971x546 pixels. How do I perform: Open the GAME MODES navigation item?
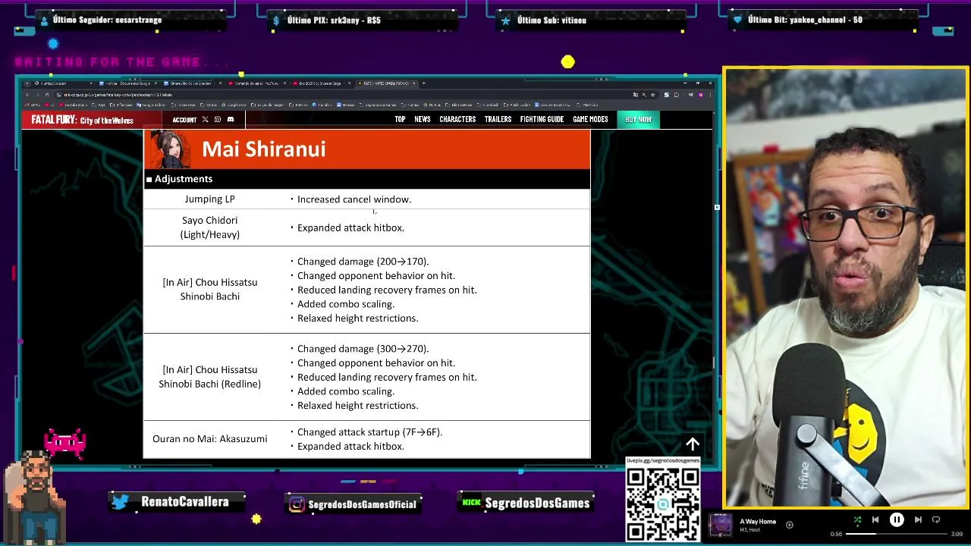pyautogui.click(x=590, y=119)
